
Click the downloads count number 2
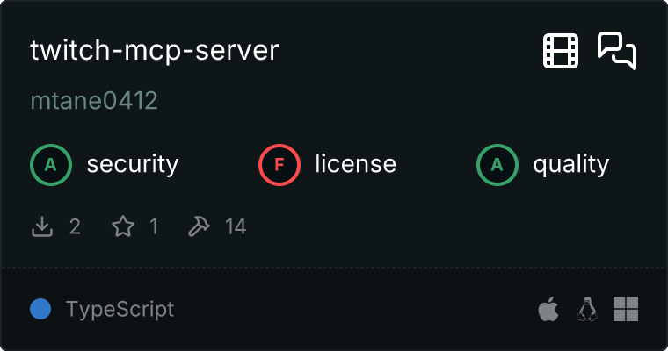[75, 227]
